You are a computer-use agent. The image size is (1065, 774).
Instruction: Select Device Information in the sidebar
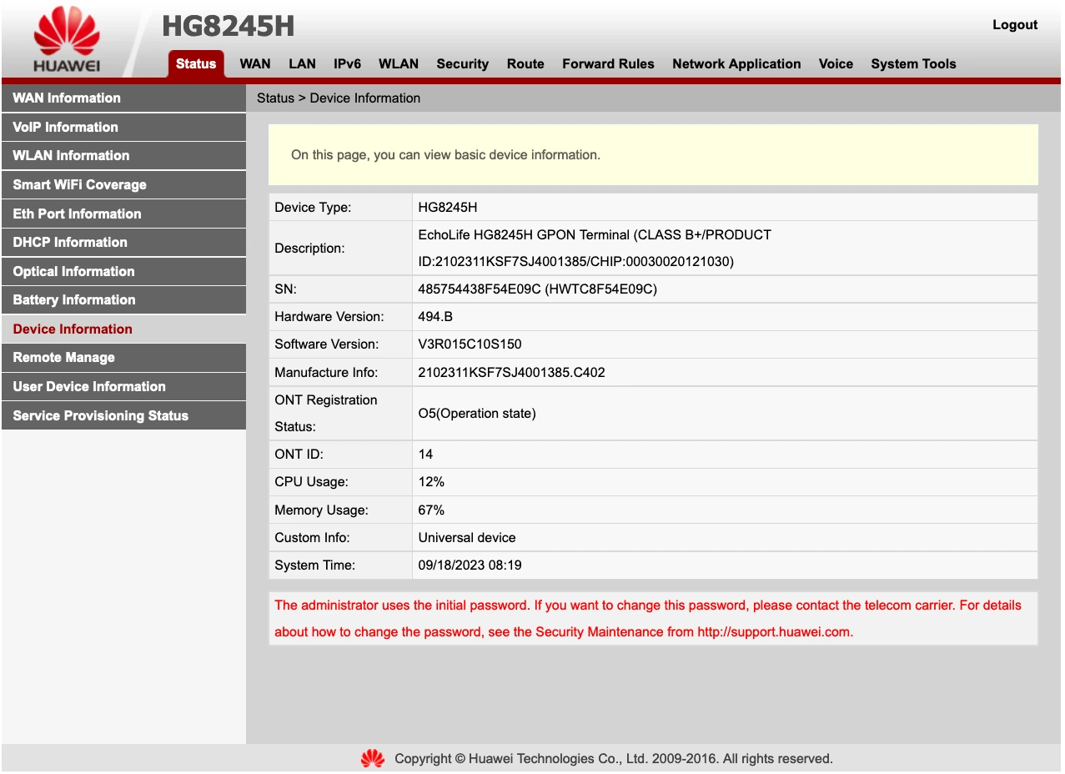[123, 329]
